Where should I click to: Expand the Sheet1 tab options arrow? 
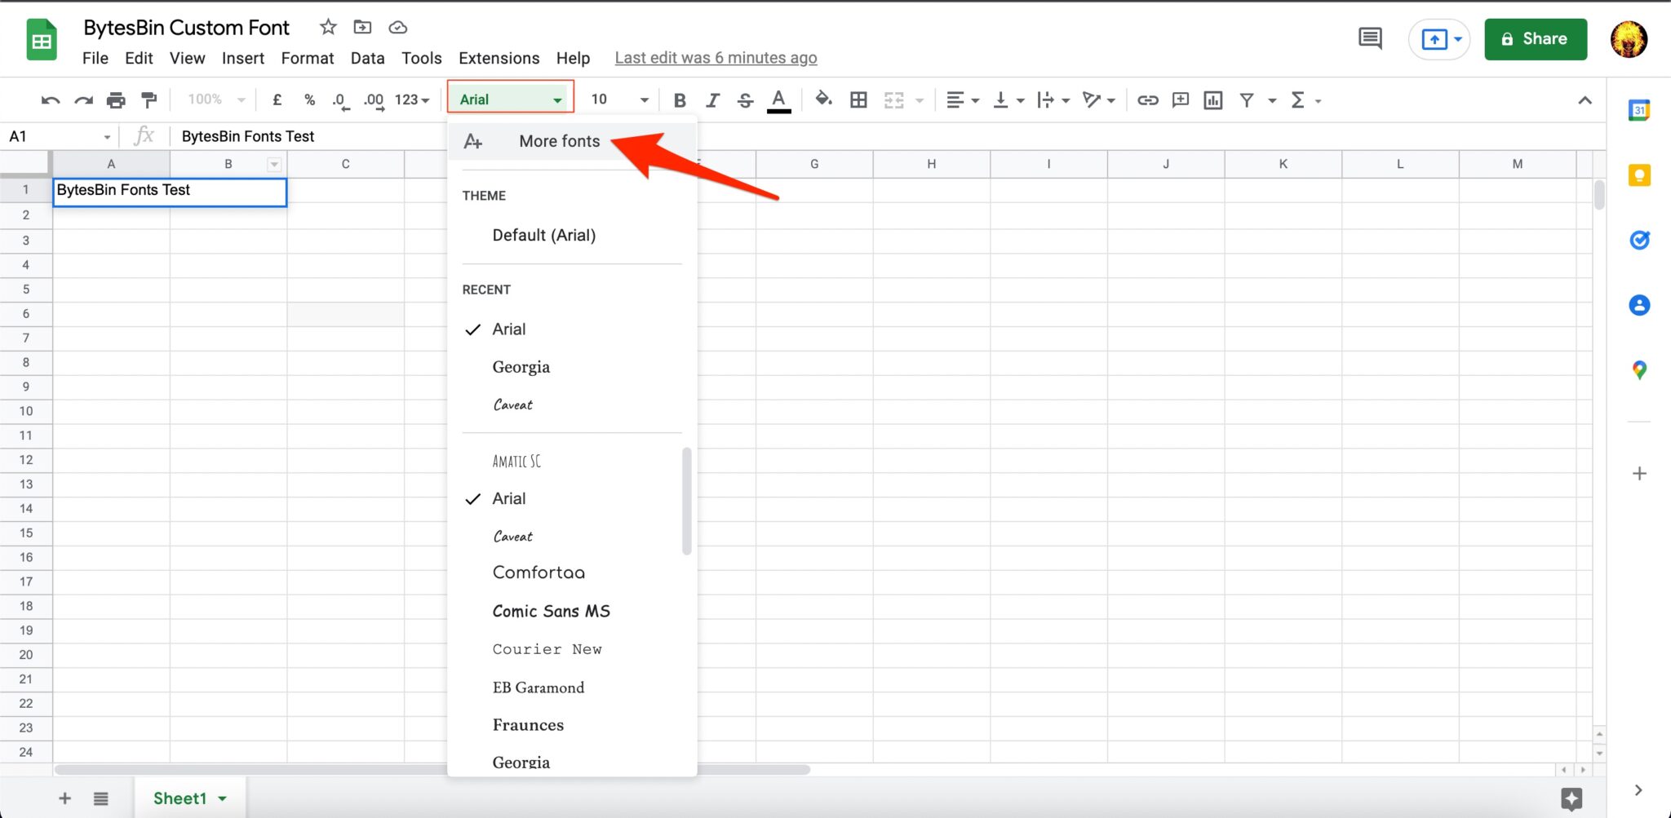pos(223,798)
